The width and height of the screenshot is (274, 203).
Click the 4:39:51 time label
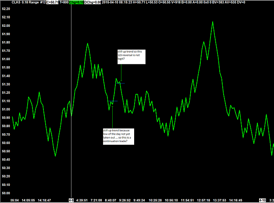tap(82, 200)
